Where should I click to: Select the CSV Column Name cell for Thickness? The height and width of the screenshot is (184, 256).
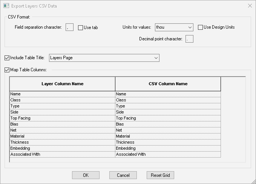point(168,142)
